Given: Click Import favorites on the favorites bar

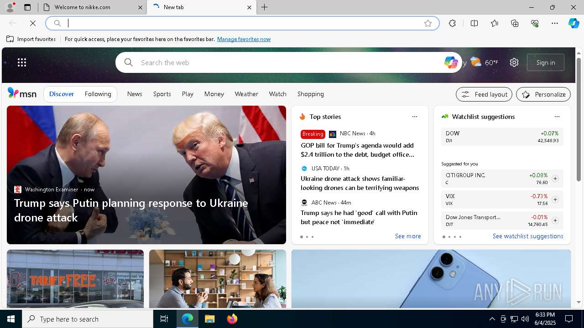Looking at the screenshot, I should pos(31,39).
